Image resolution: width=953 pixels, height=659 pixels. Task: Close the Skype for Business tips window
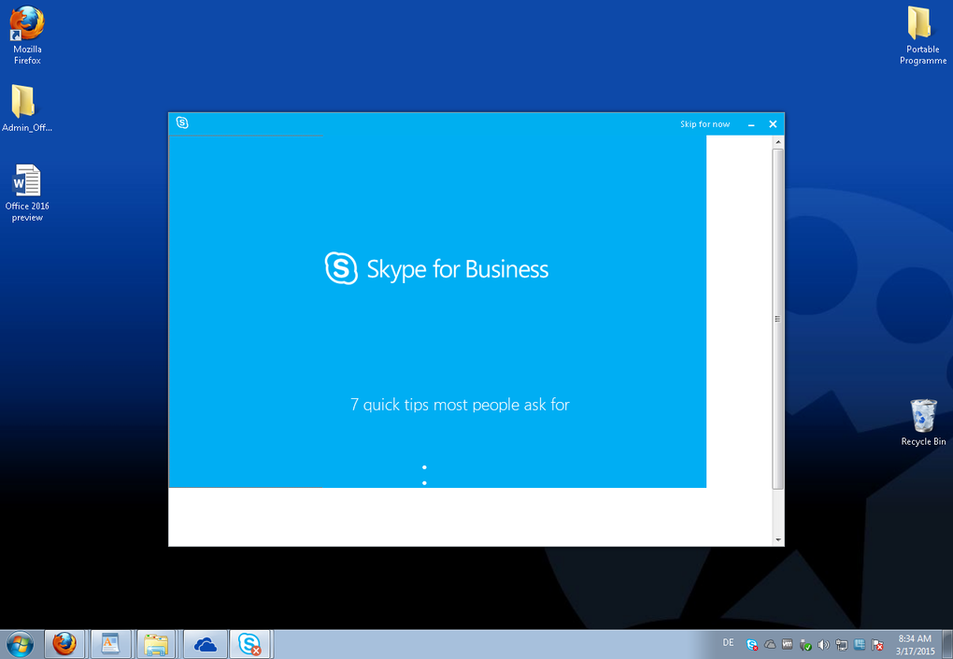[x=773, y=124]
